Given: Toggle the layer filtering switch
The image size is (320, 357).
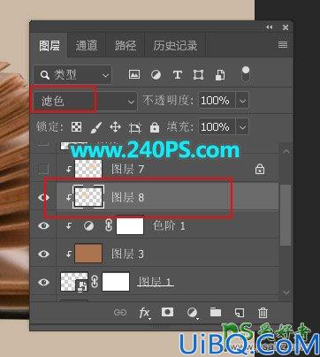Looking at the screenshot, I should click(246, 74).
